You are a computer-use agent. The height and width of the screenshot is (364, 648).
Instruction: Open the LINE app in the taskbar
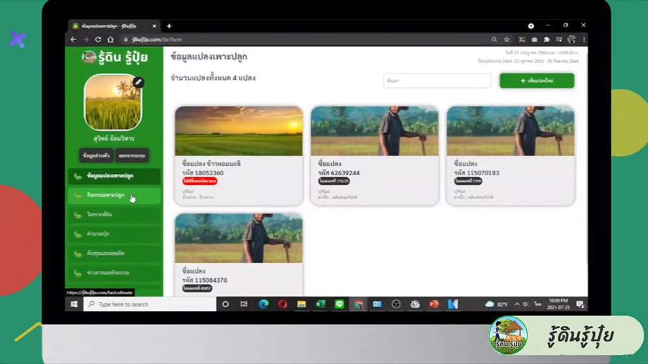click(340, 304)
